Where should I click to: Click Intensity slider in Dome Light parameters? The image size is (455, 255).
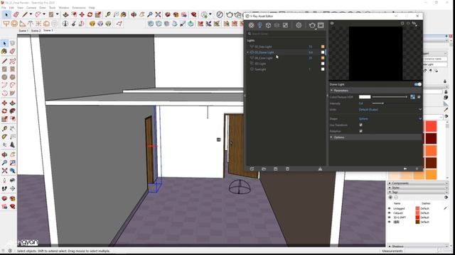coord(378,103)
